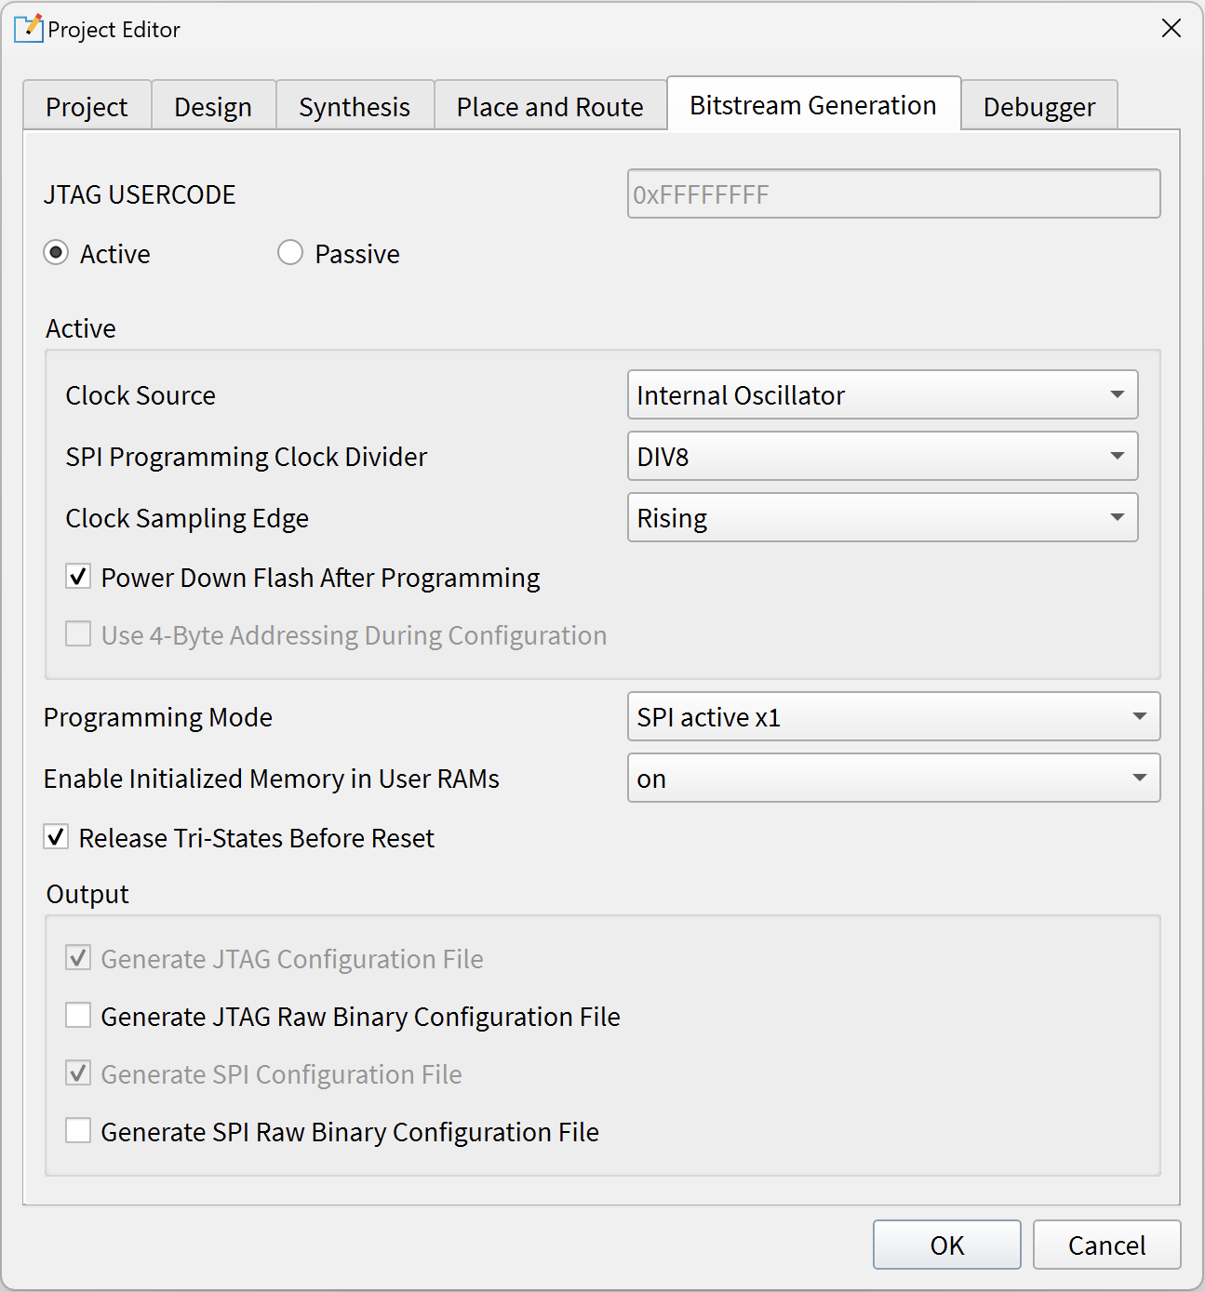Viewport: 1205px width, 1292px height.
Task: Open the Debugger tab
Action: click(x=1038, y=107)
